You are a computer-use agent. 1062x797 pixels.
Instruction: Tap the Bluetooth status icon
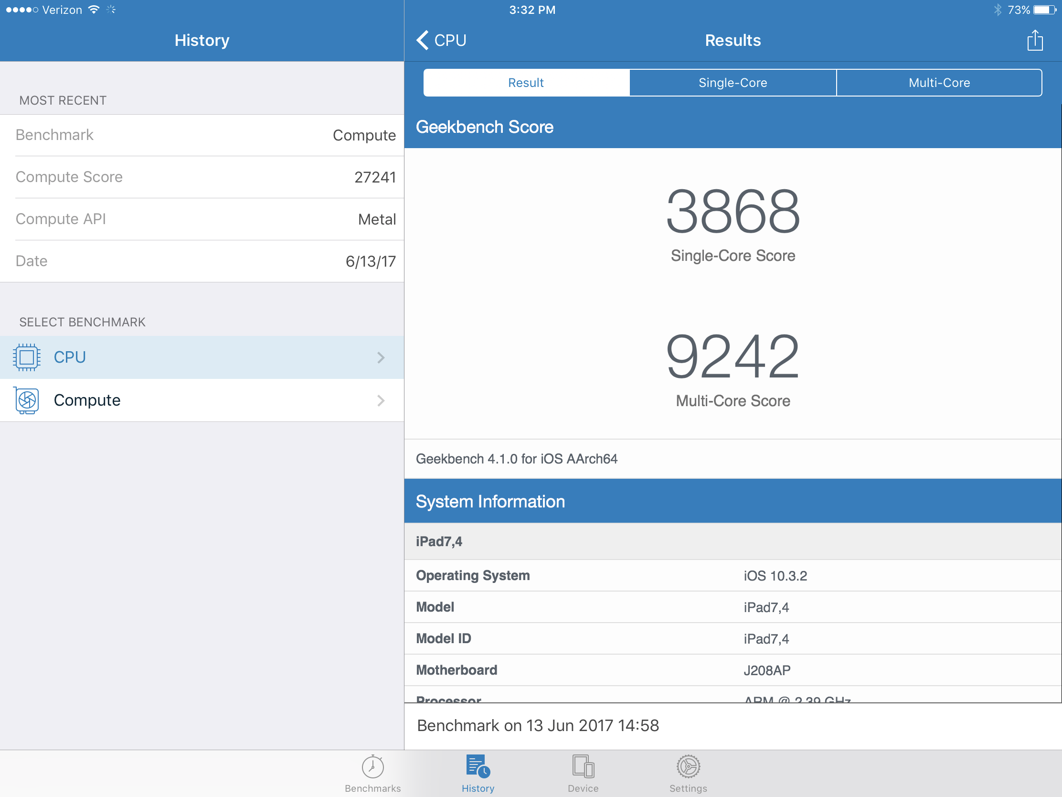point(998,10)
